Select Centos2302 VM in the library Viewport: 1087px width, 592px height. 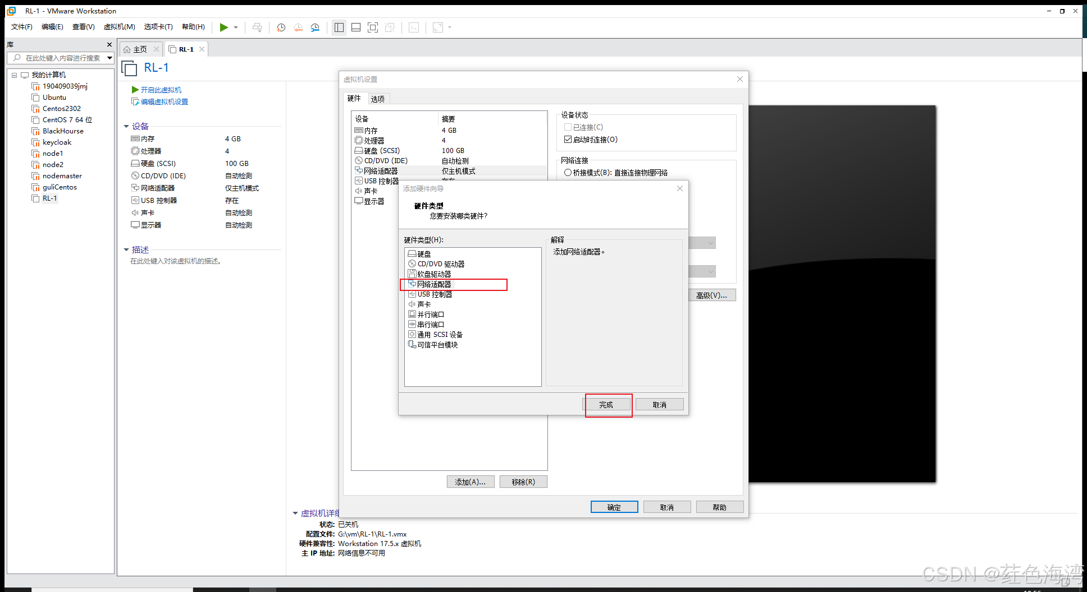(61, 109)
